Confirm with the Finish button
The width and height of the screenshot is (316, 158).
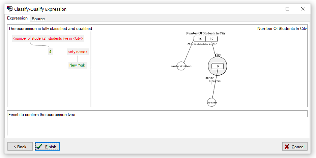(x=47, y=147)
